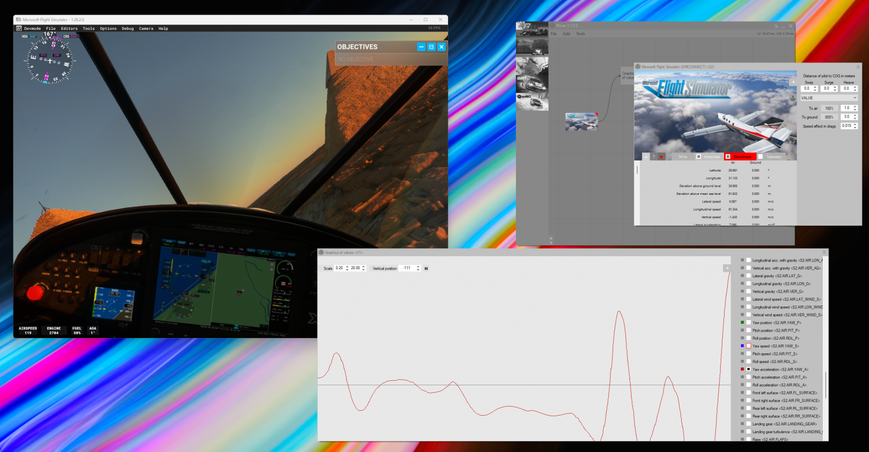Click the To air 100% button
869x452 pixels.
click(x=829, y=109)
